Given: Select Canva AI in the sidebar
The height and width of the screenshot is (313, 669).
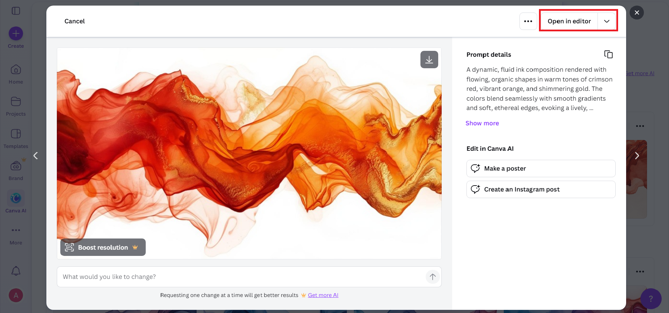Looking at the screenshot, I should tap(16, 201).
